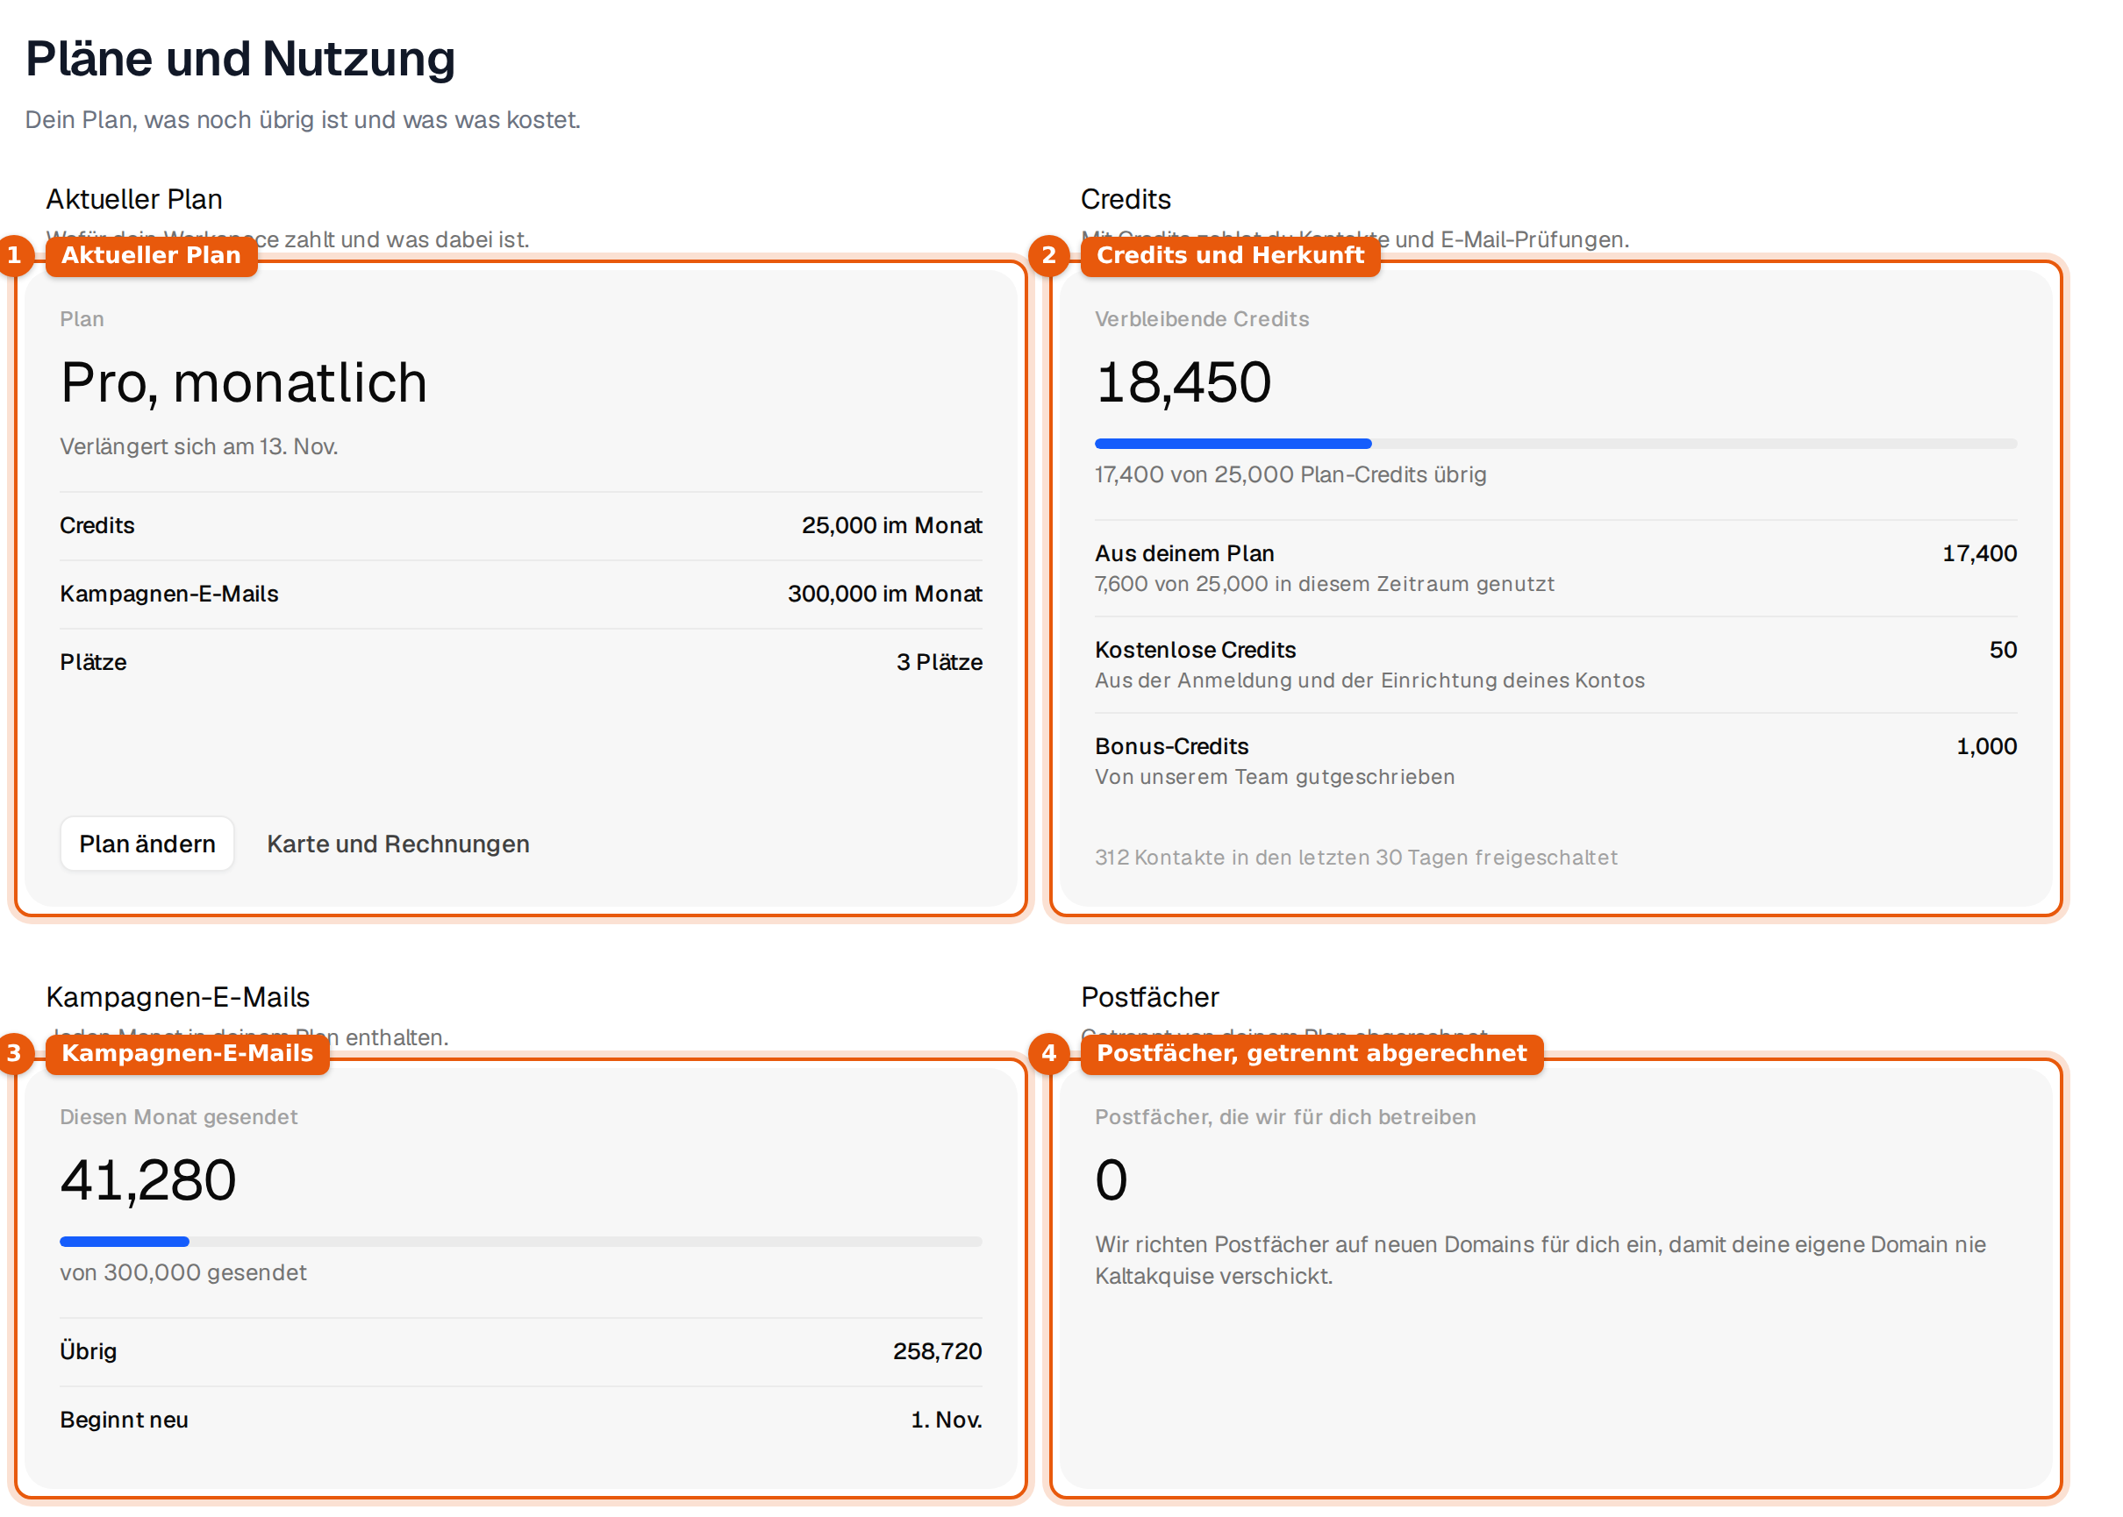Image resolution: width=2123 pixels, height=1517 pixels.
Task: Click "25,000 im Monat" credits value
Action: pyautogui.click(x=891, y=525)
